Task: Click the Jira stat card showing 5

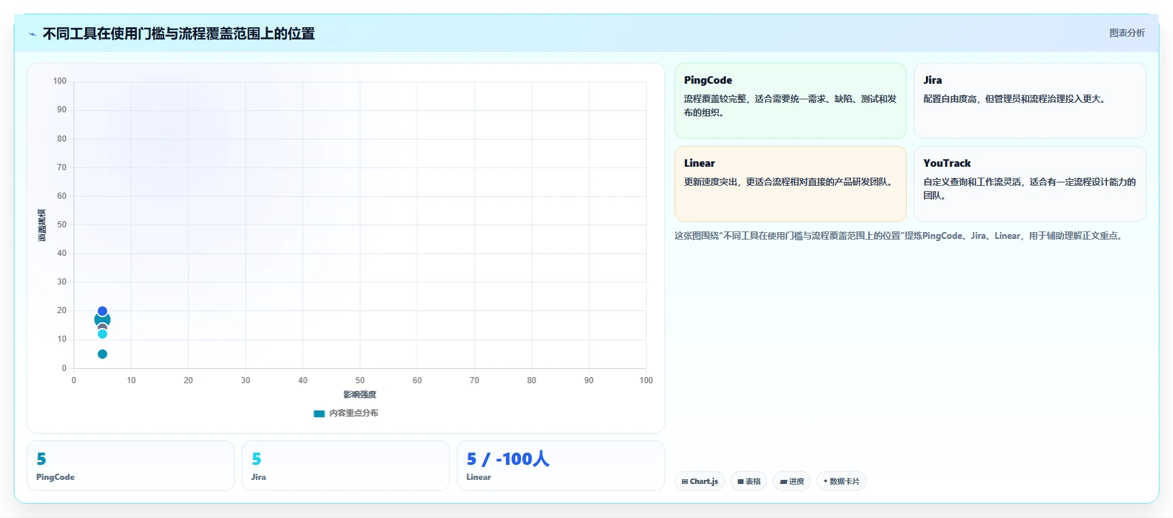Action: tap(346, 466)
